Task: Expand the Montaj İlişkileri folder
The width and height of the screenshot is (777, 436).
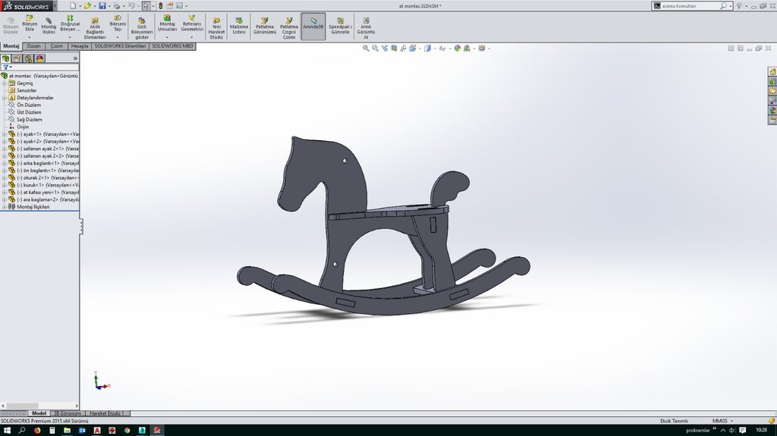Action: coord(4,207)
